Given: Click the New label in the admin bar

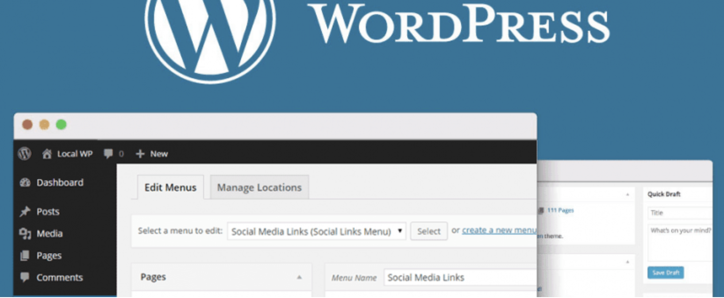Looking at the screenshot, I should pos(159,153).
